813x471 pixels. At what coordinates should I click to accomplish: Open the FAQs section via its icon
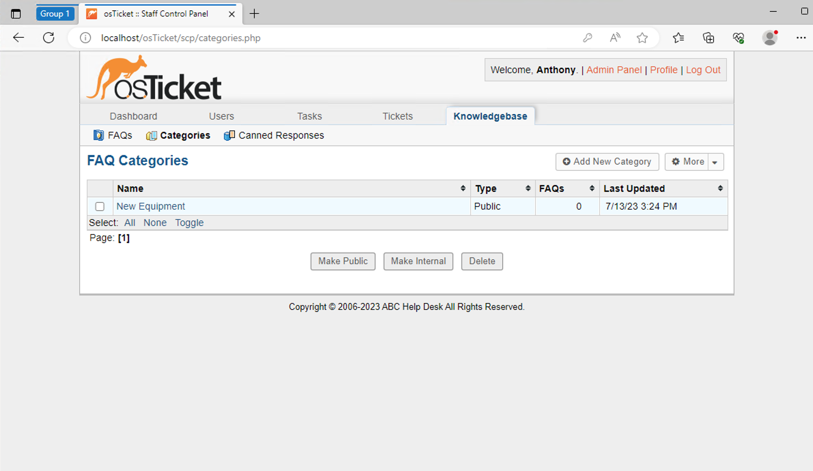[x=98, y=135]
